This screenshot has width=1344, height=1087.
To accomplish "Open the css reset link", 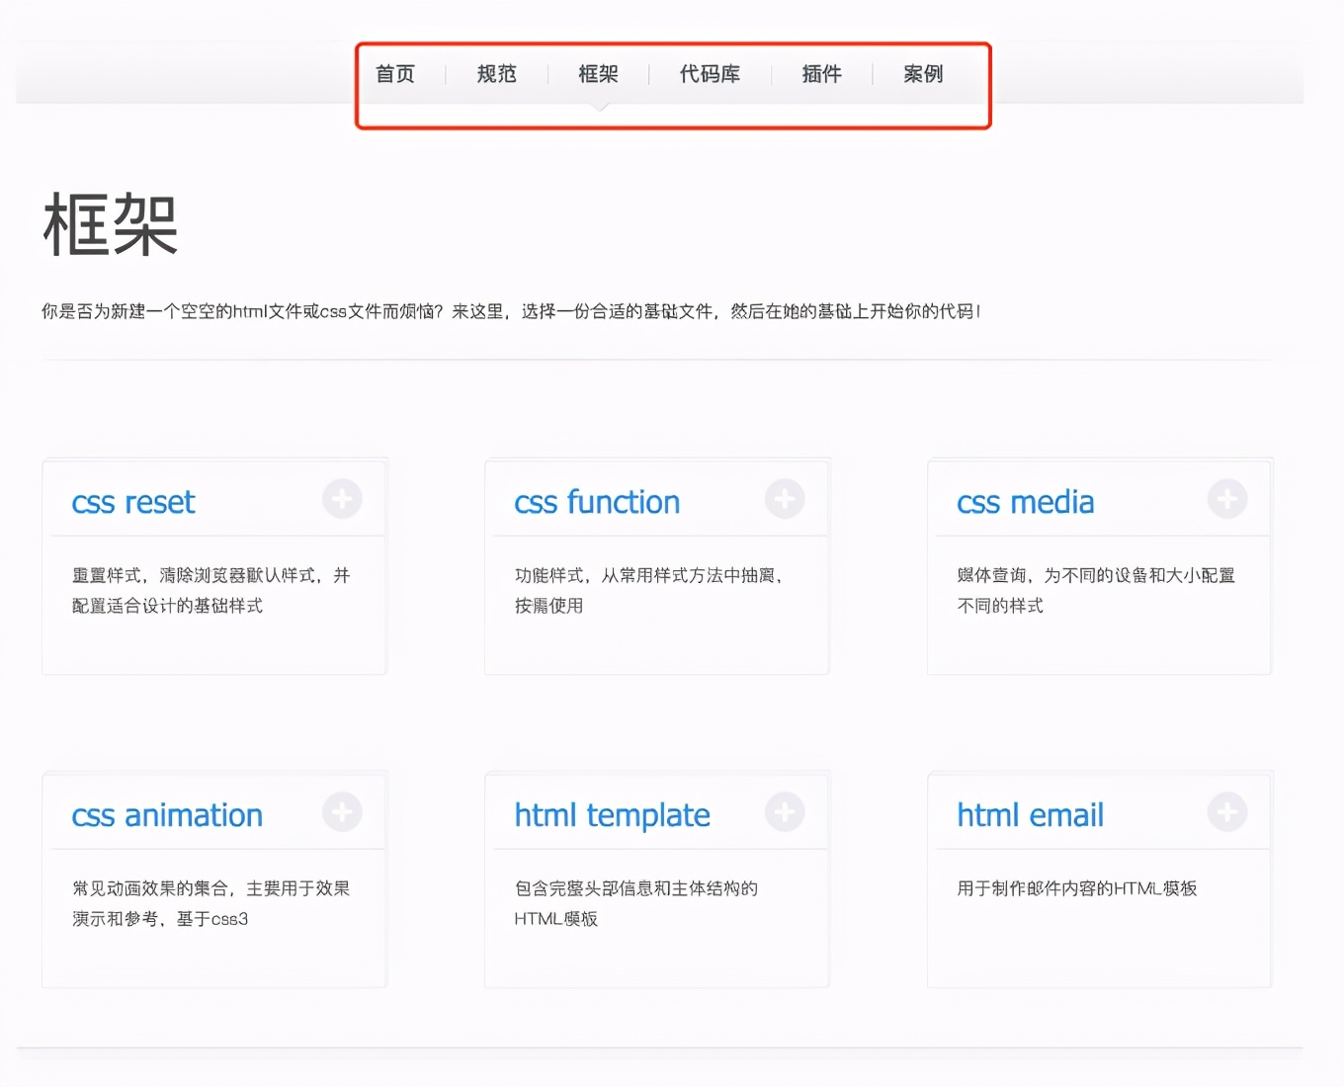I will click(x=133, y=503).
